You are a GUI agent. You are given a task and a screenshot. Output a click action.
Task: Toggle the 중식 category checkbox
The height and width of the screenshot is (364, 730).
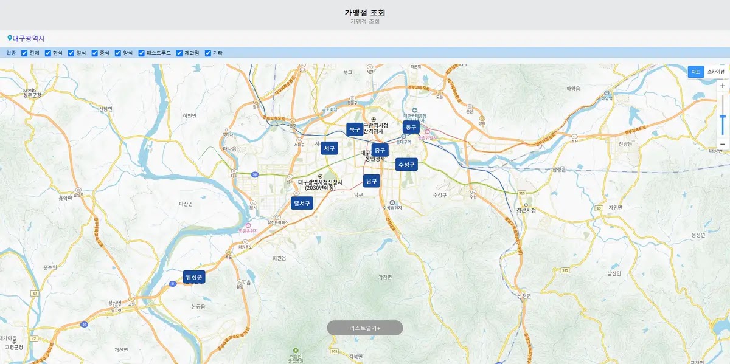pyautogui.click(x=94, y=53)
